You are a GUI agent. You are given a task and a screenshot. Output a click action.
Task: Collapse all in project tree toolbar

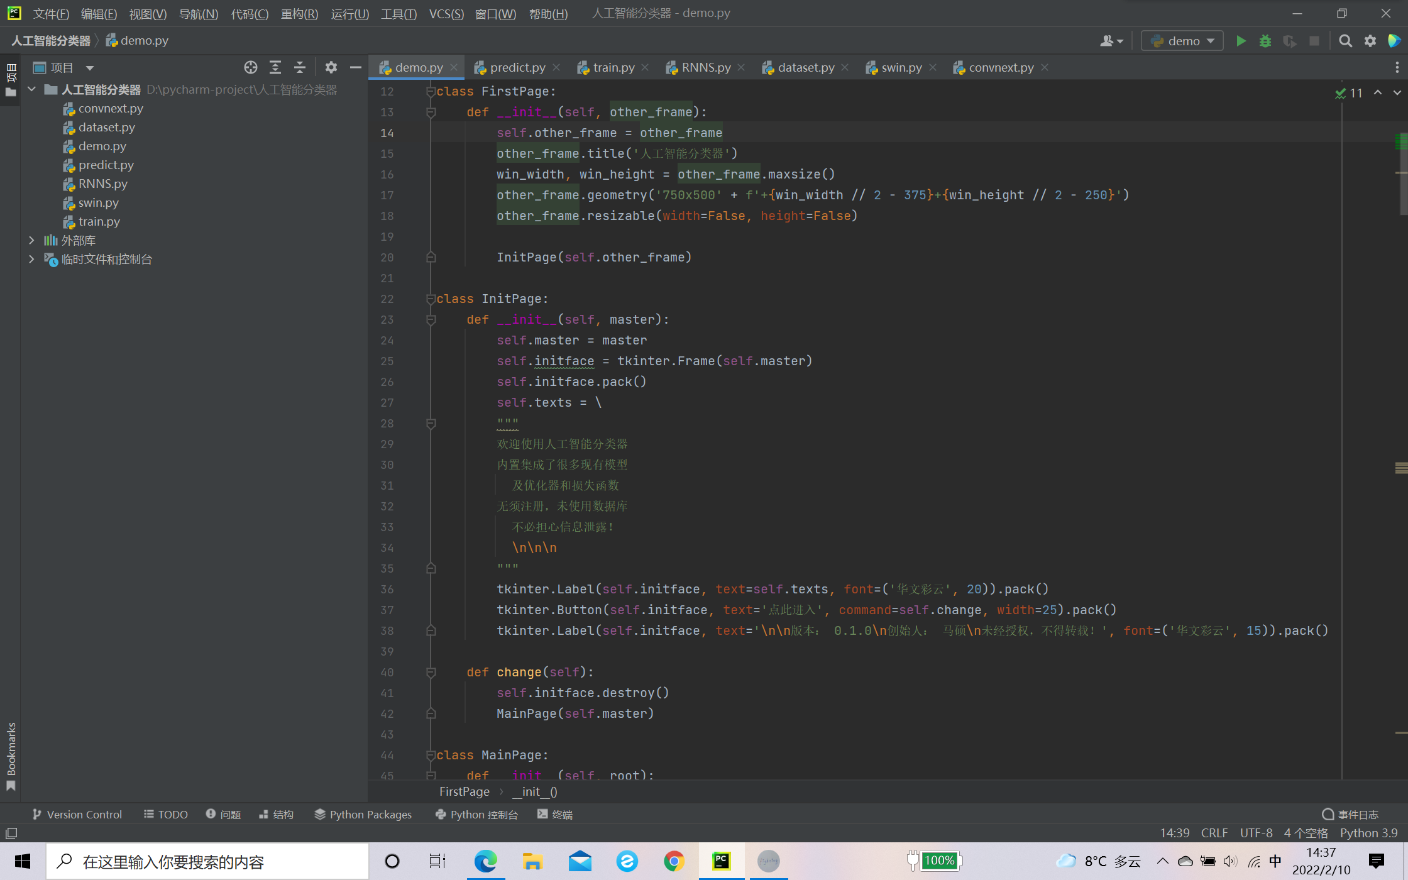(x=300, y=67)
